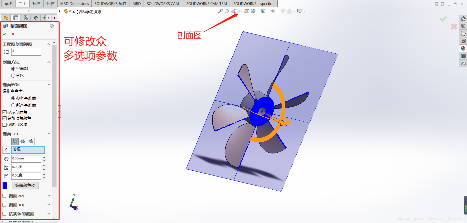
Task: Confirm section view with green checkmark
Action: [x=5, y=34]
